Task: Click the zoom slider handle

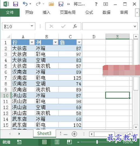Action: tap(97, 142)
